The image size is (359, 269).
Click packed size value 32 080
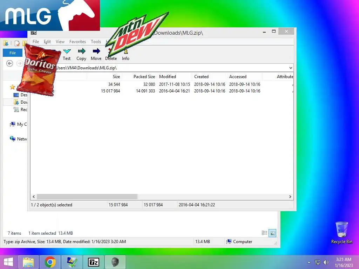point(149,84)
